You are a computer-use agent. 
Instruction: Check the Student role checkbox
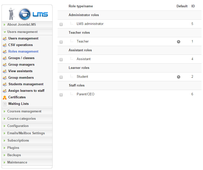[x=61, y=77]
